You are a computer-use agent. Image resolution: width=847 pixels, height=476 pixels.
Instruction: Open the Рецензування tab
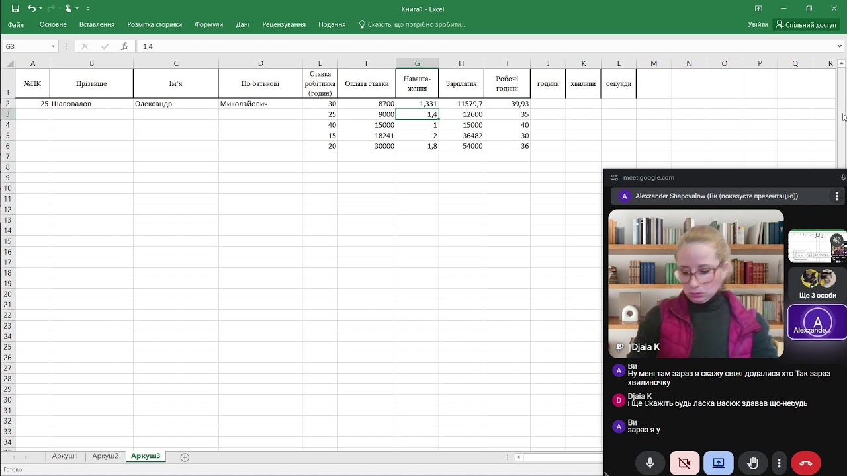click(x=284, y=24)
